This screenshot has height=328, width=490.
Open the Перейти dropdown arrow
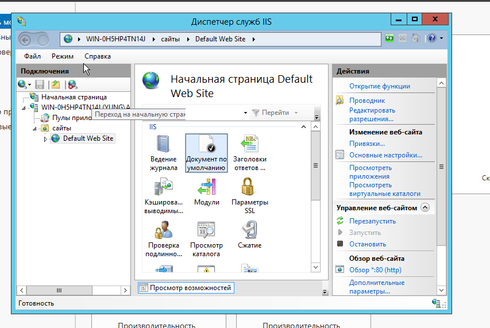296,113
